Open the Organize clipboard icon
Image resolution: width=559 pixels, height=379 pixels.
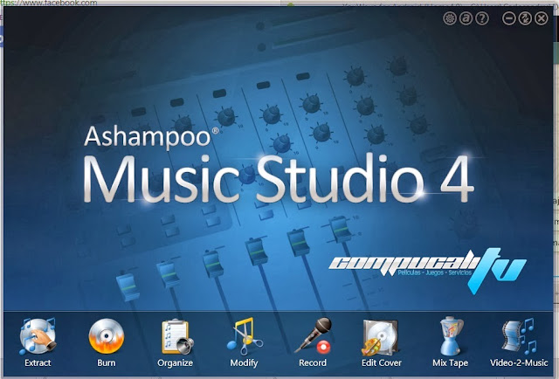tap(176, 336)
